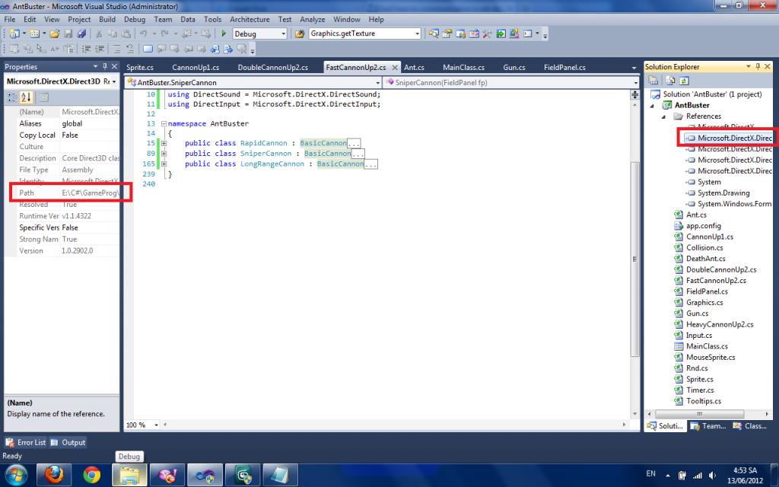Click the Start Debugging play icon
The width and height of the screenshot is (779, 487).
coord(224,33)
